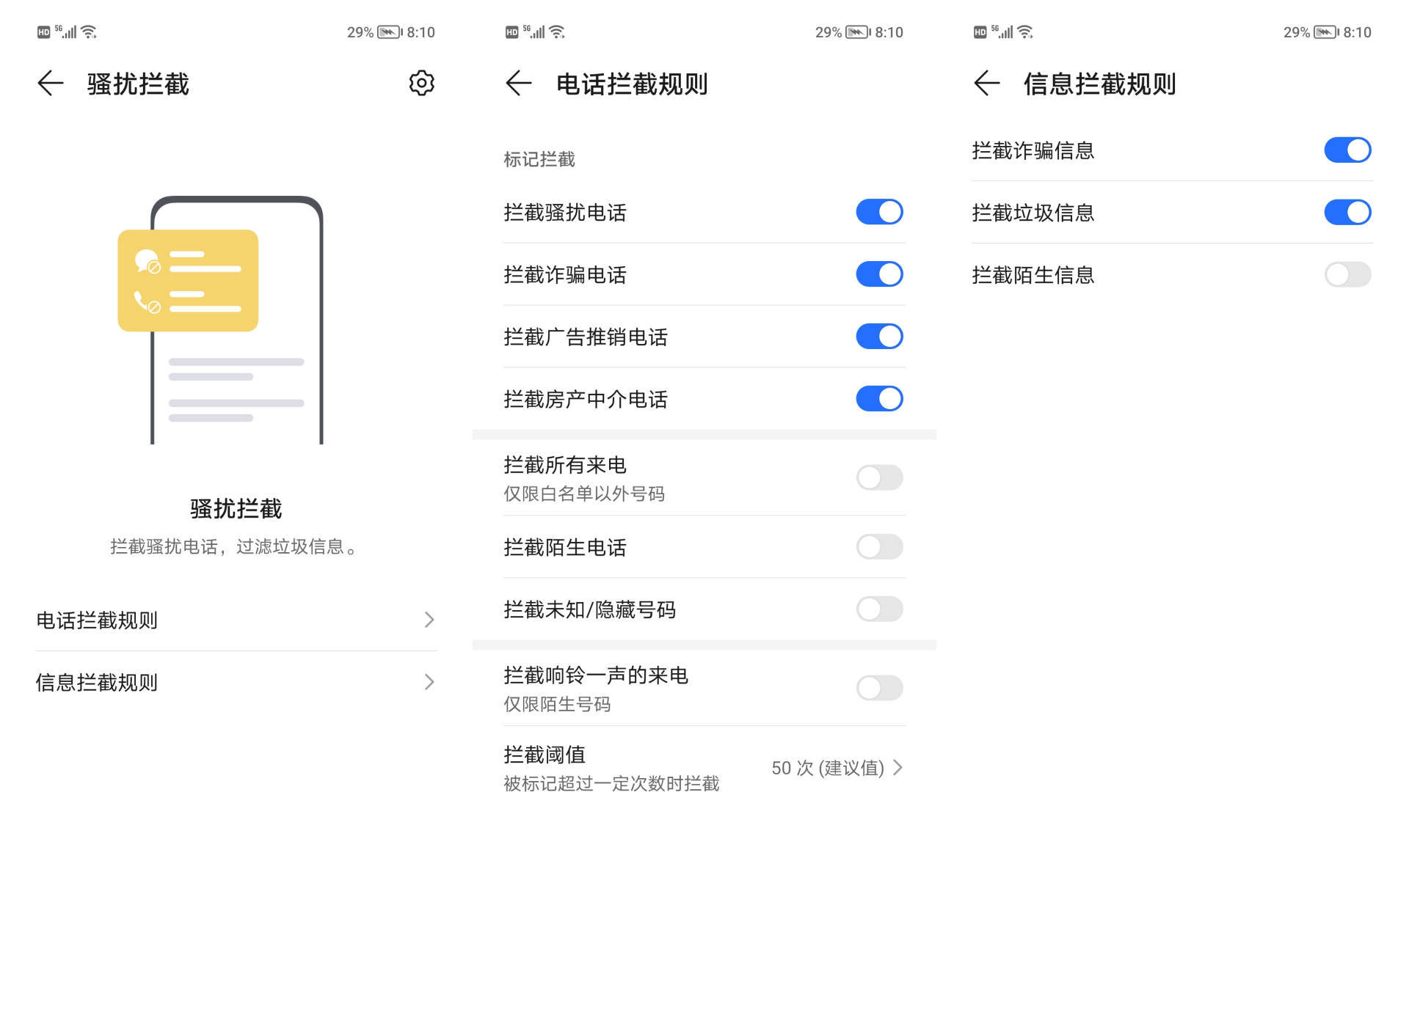Viewport: 1409px width, 1034px height.
Task: Tap 拦截响铃一声的来电 label
Action: point(596,675)
